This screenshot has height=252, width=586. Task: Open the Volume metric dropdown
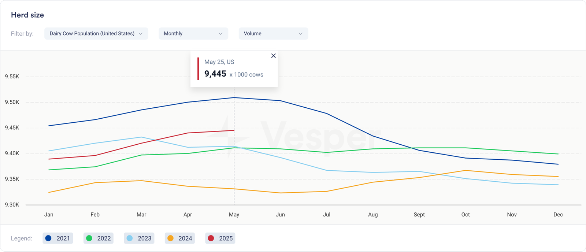[273, 33]
